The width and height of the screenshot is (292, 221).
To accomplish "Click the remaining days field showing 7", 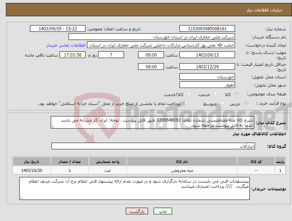I will click(x=111, y=55).
